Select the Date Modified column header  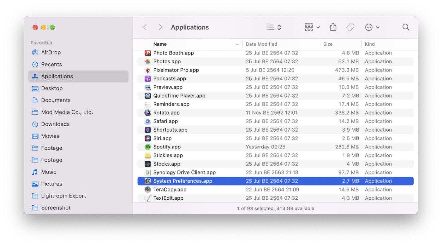(261, 44)
